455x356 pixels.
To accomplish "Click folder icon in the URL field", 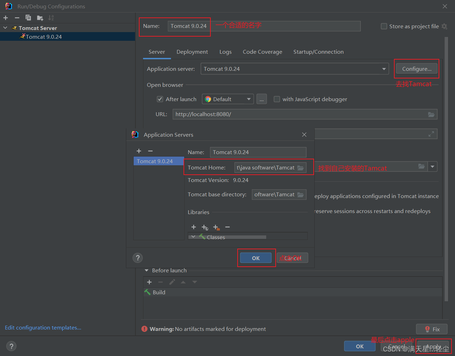I will (431, 114).
